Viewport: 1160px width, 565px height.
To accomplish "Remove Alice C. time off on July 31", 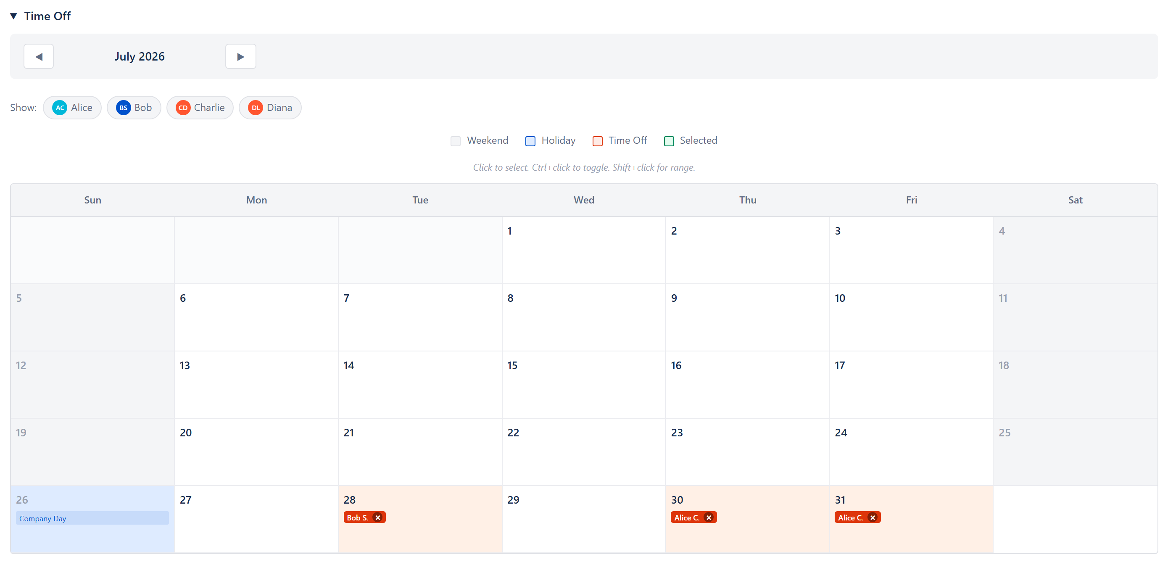I will [x=873, y=517].
